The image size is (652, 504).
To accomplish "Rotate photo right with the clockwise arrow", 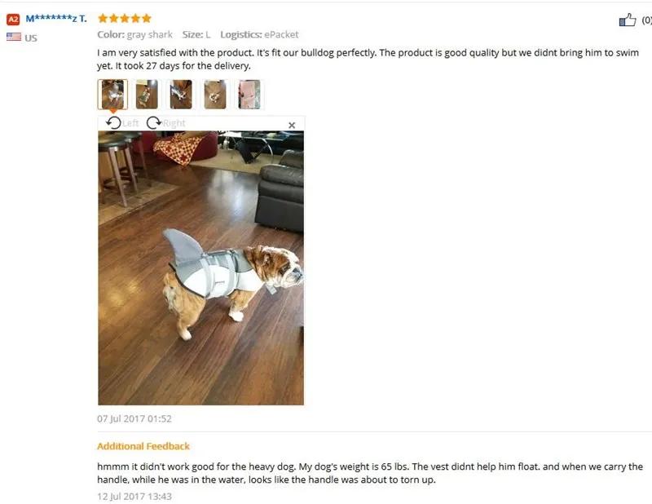I will pyautogui.click(x=154, y=123).
